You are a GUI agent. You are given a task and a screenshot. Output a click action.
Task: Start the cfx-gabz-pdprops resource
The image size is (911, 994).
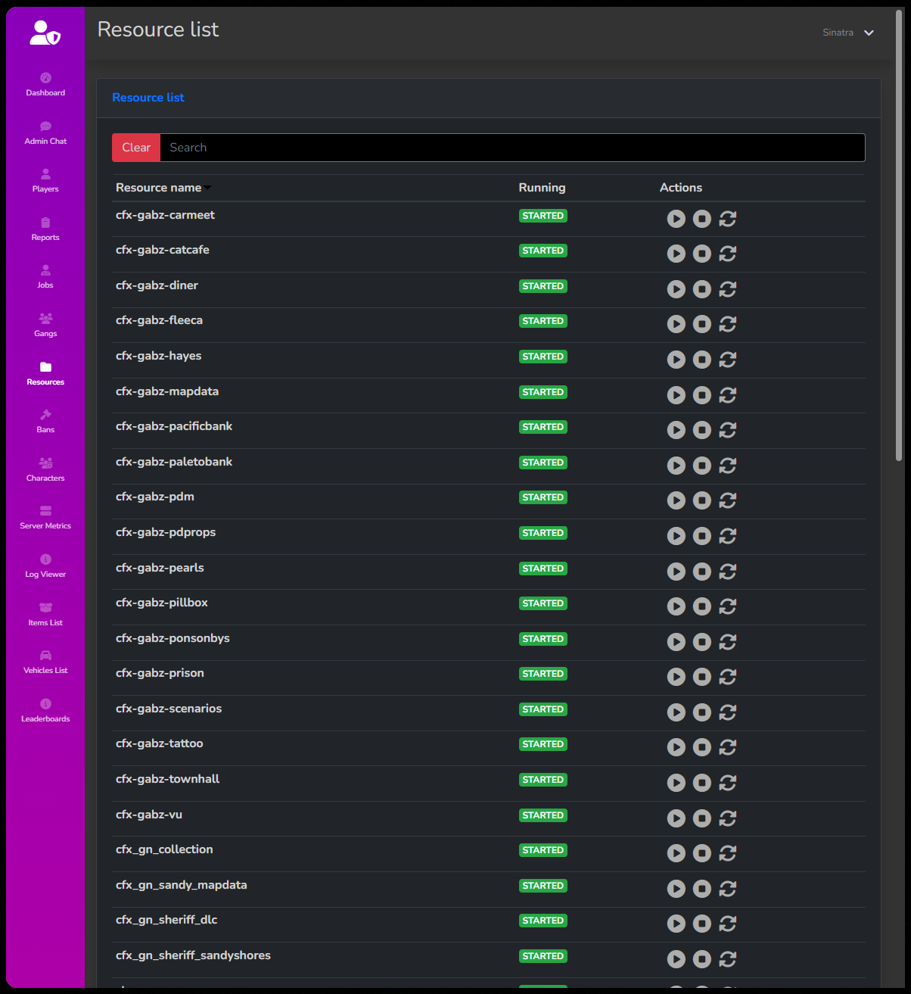[x=676, y=536]
